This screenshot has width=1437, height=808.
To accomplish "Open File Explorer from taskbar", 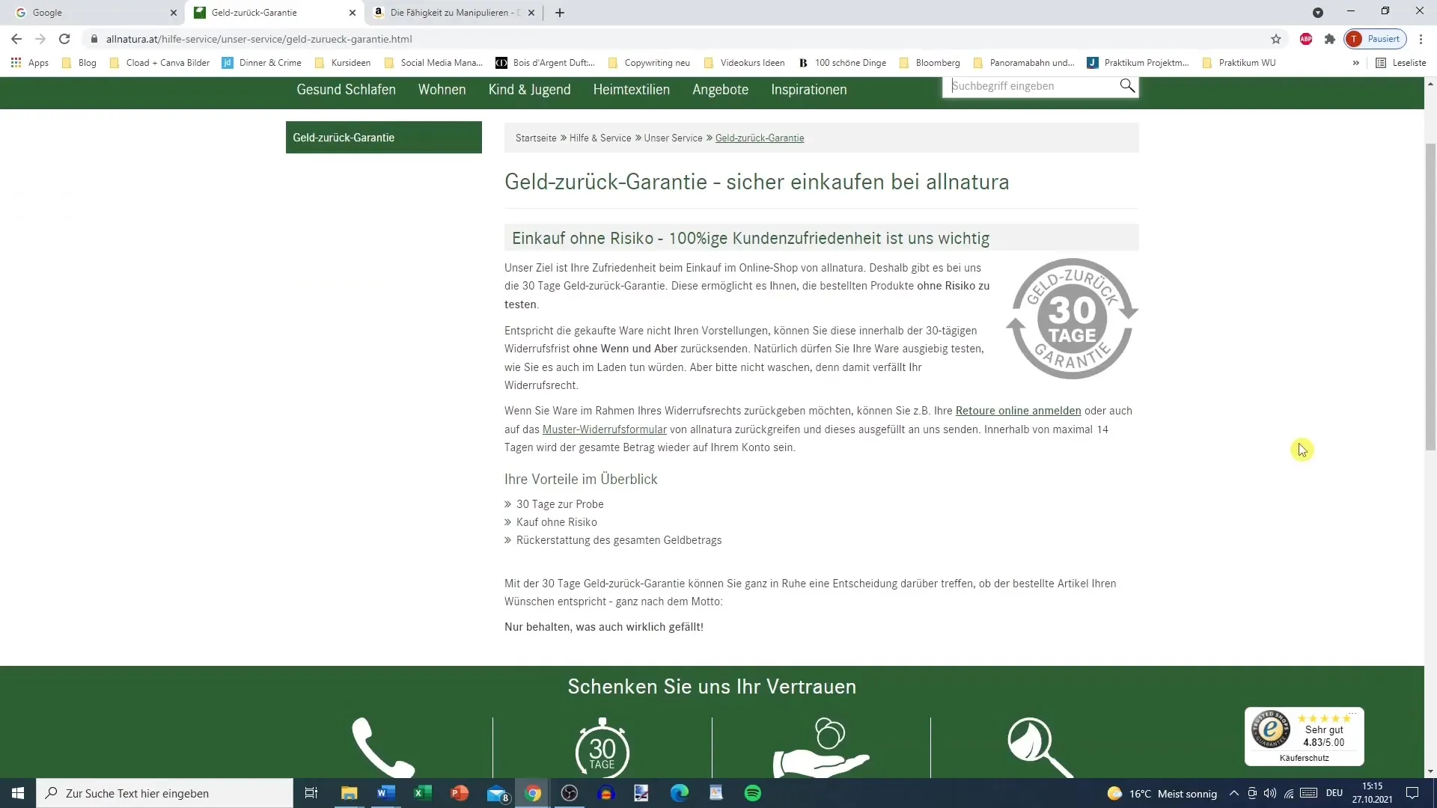I will click(349, 793).
